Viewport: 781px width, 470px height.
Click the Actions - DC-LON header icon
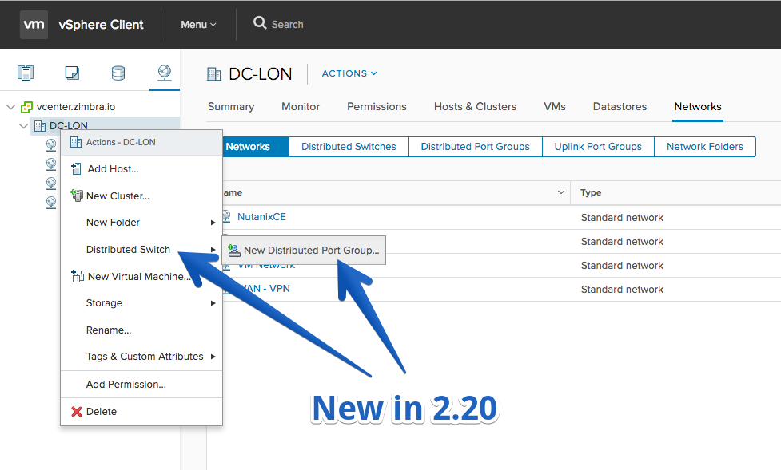point(76,142)
